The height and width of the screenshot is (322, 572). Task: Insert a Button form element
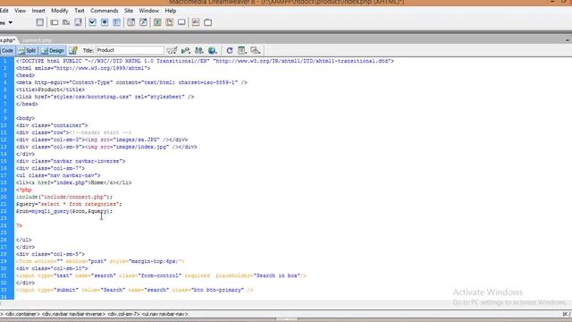181,22
